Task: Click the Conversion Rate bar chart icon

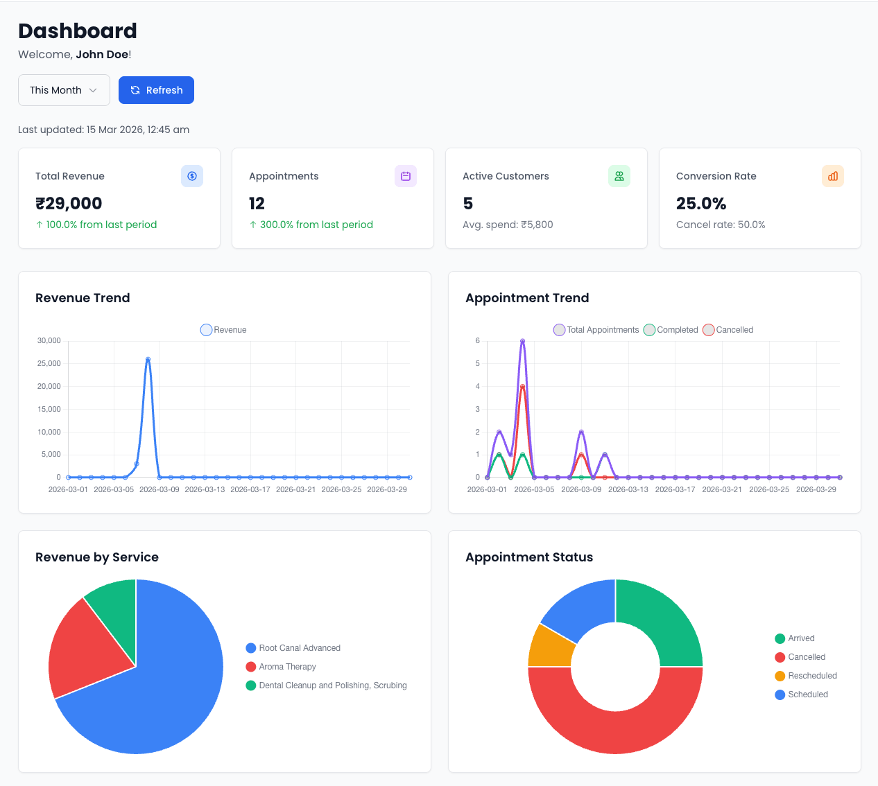Action: tap(833, 176)
